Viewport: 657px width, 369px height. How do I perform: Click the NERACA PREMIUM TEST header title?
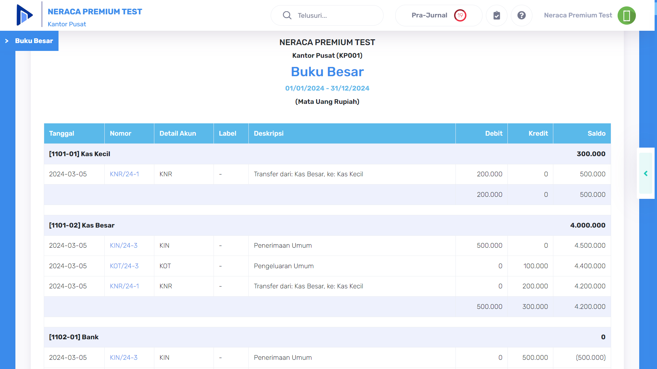click(x=95, y=12)
